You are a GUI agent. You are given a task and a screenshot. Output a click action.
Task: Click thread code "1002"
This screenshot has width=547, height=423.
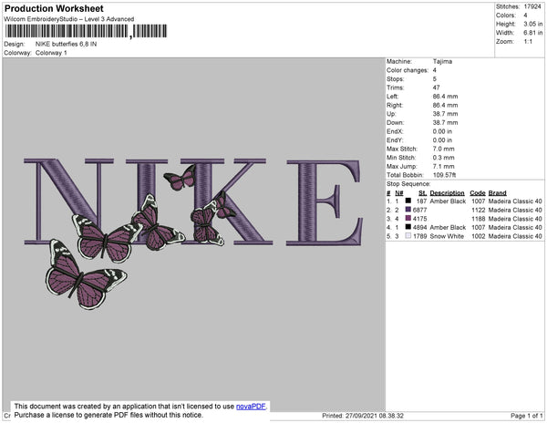(479, 236)
